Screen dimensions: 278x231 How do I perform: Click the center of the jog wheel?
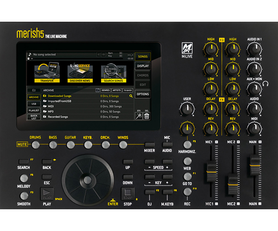pos(88,180)
